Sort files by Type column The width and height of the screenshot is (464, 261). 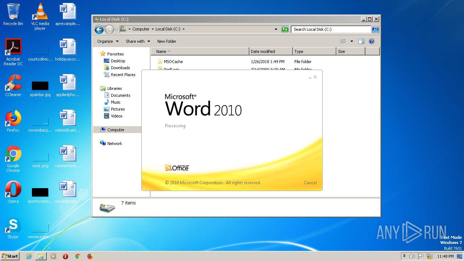[314, 51]
